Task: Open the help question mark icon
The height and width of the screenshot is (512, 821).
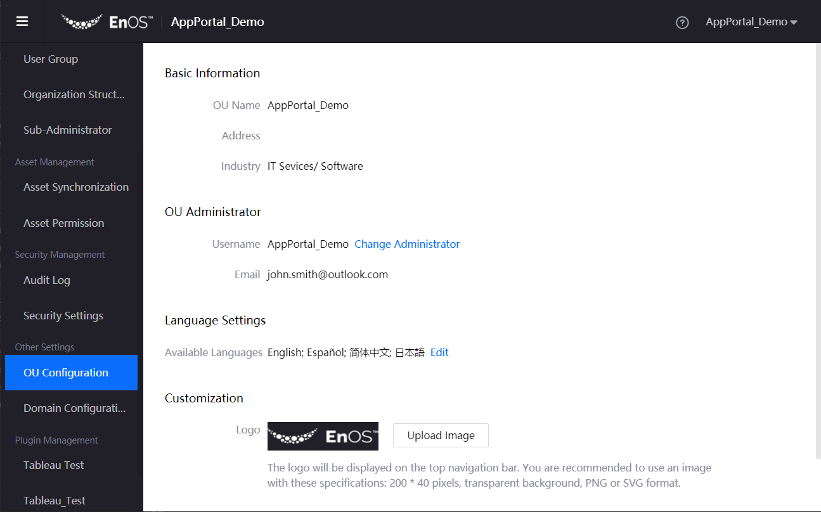Action: coord(682,22)
